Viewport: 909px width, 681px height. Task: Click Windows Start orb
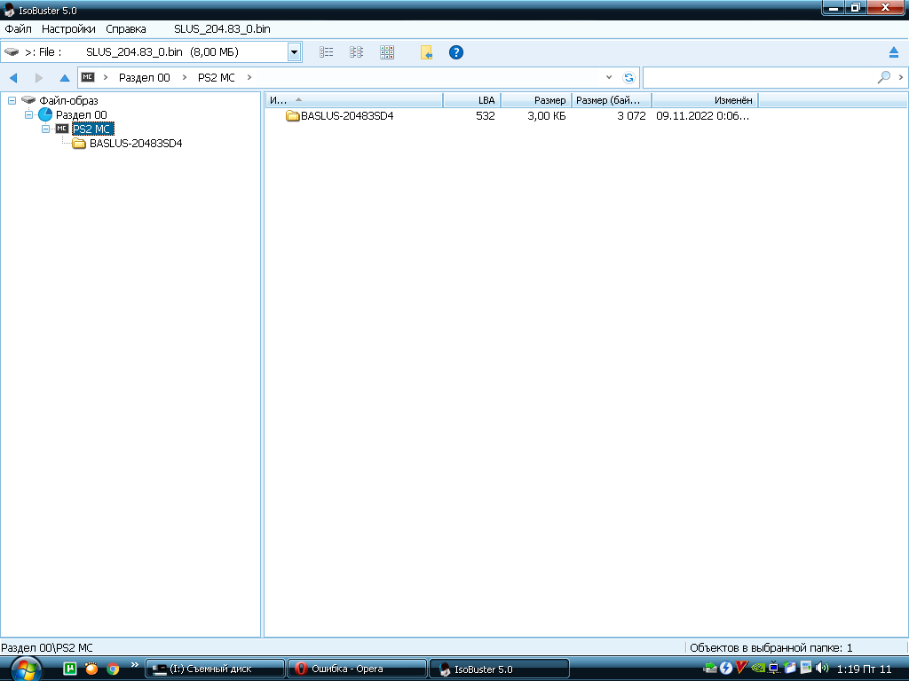point(26,669)
